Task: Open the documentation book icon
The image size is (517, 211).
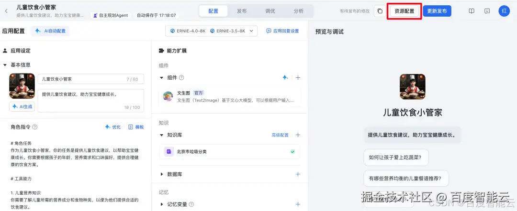Action: click(472, 11)
